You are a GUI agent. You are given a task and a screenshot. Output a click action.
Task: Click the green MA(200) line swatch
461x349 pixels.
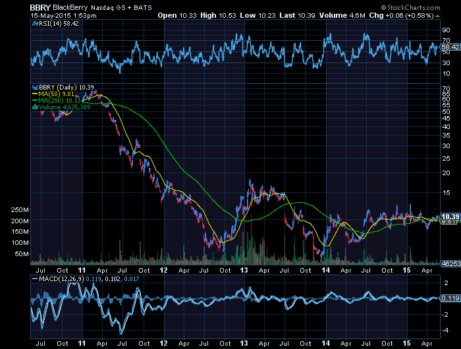(x=35, y=101)
